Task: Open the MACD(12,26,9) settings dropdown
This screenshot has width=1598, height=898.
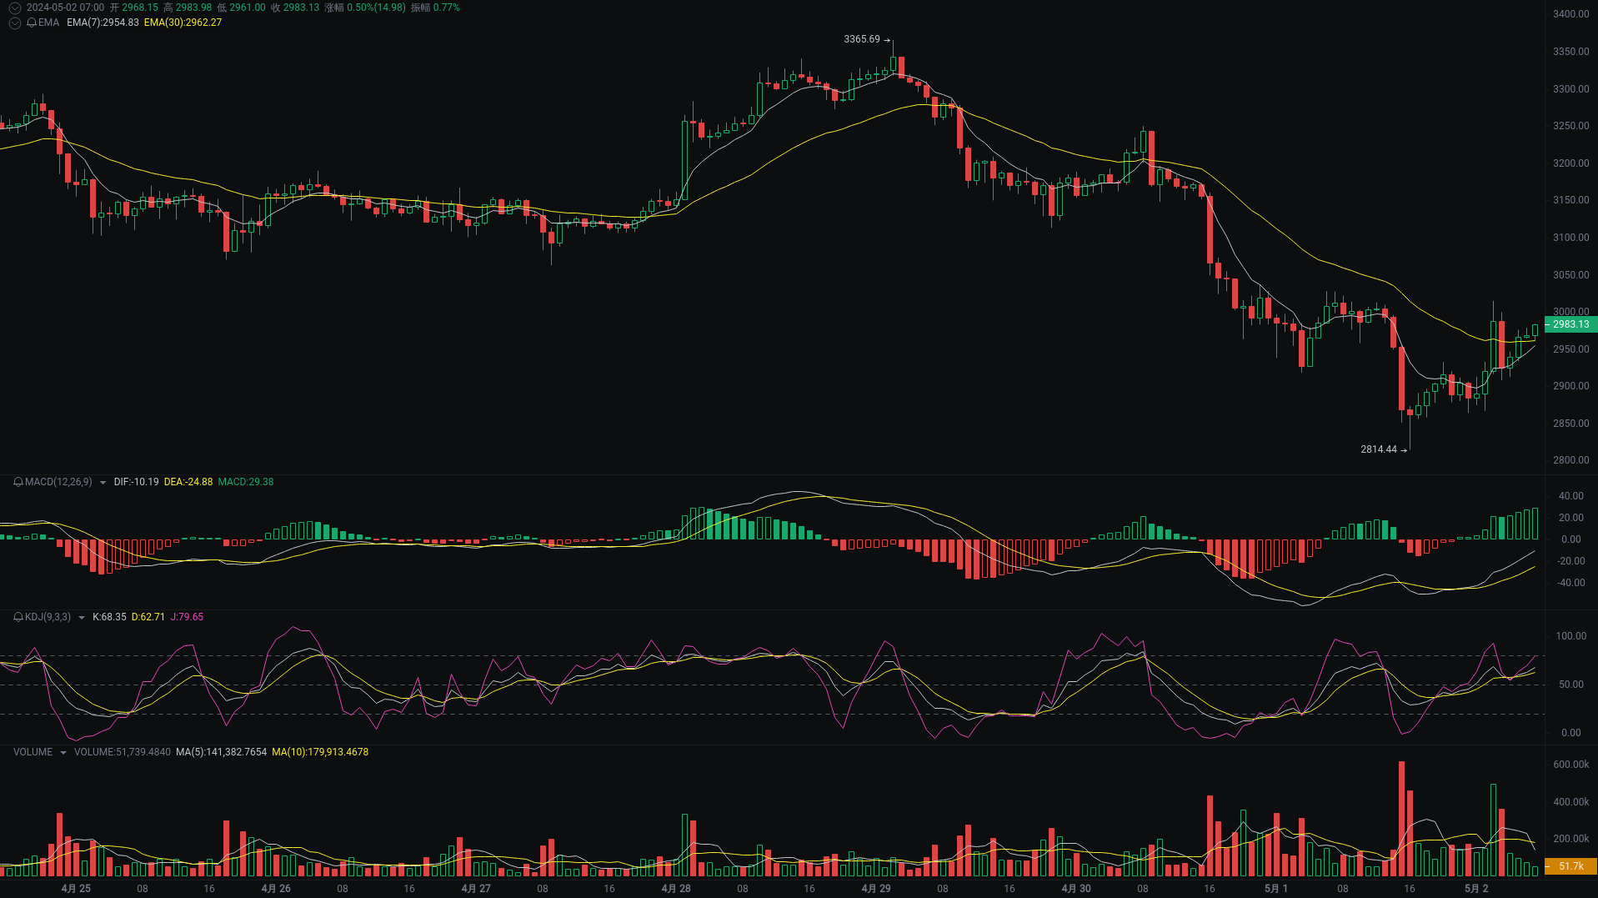Action: (103, 482)
